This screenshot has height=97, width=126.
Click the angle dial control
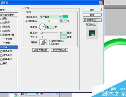click(42, 27)
